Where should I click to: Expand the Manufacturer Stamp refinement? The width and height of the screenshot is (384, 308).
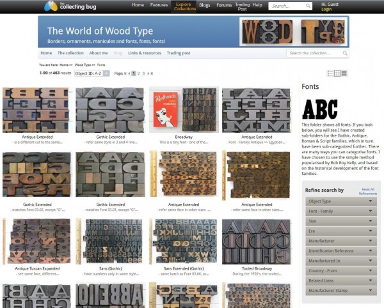point(341,290)
